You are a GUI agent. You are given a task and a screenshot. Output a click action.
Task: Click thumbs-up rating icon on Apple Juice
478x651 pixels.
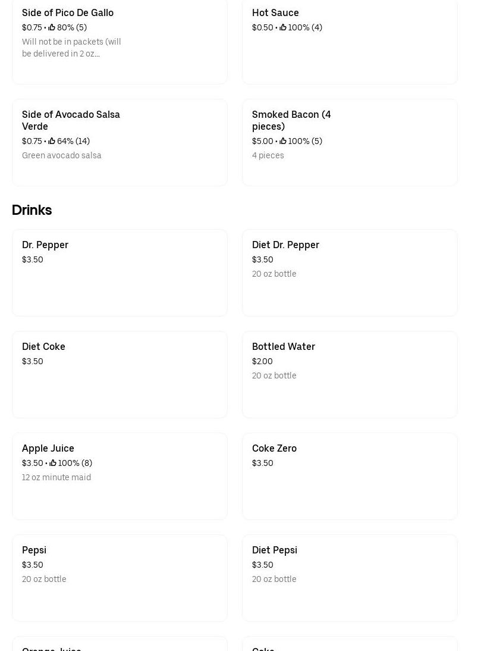coord(53,463)
